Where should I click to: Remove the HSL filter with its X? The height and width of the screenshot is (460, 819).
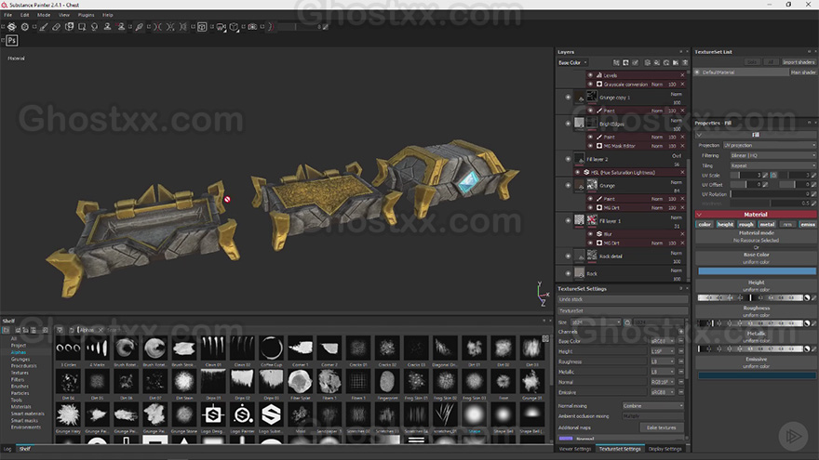tap(683, 172)
